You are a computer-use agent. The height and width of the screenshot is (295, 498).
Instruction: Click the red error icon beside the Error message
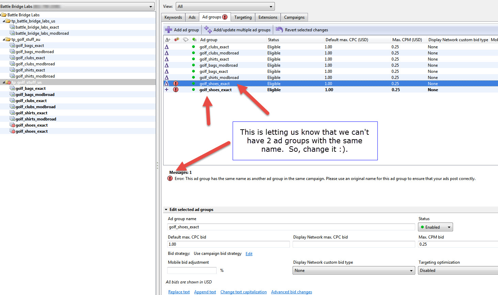pos(170,179)
